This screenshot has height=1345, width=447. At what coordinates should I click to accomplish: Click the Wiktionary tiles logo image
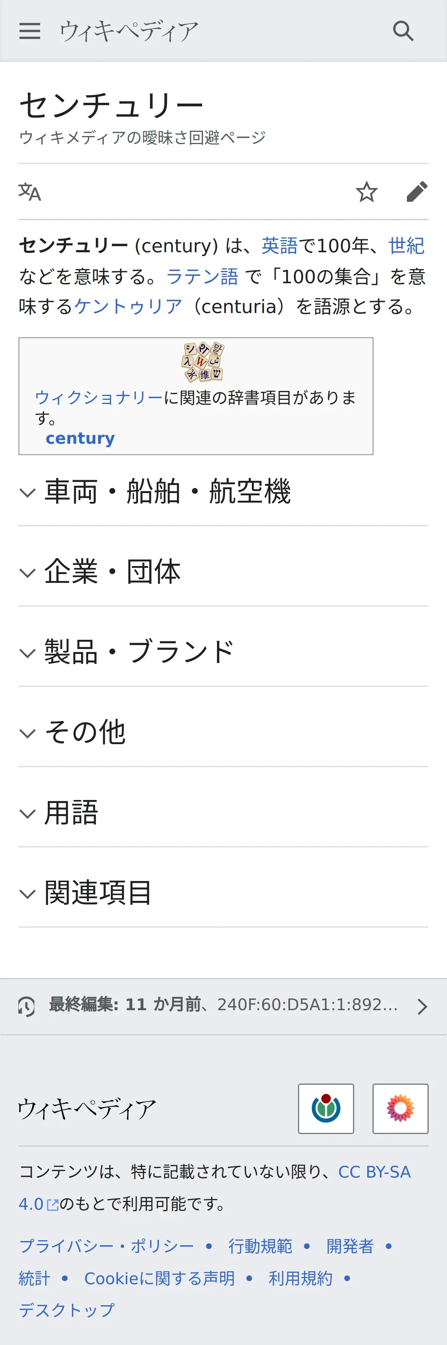point(202,362)
